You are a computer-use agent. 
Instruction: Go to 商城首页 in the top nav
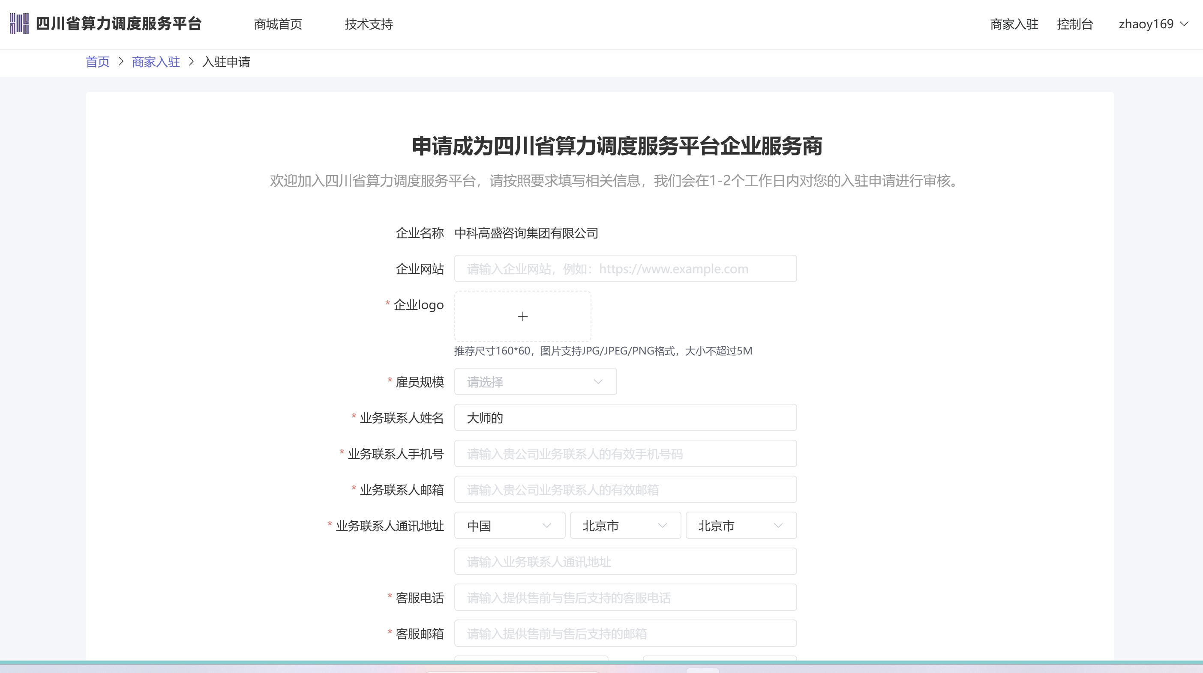278,24
